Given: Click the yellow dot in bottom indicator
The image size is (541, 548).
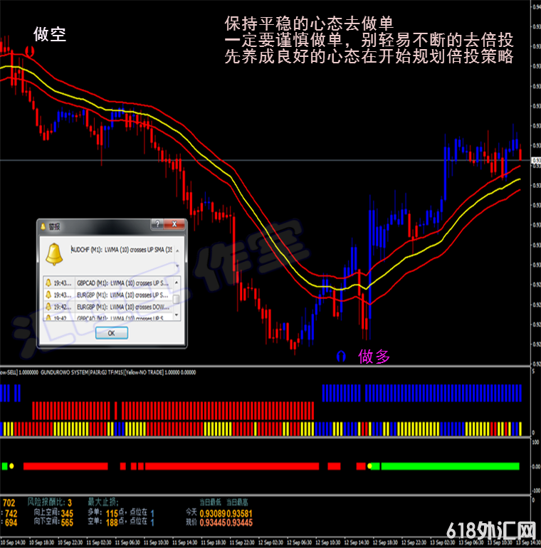Looking at the screenshot, I should [x=12, y=466].
